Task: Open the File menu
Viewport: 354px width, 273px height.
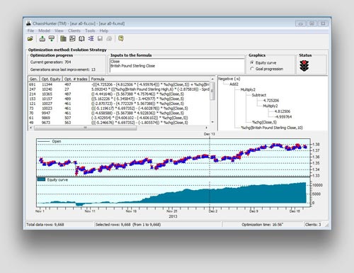Action: (x=30, y=30)
